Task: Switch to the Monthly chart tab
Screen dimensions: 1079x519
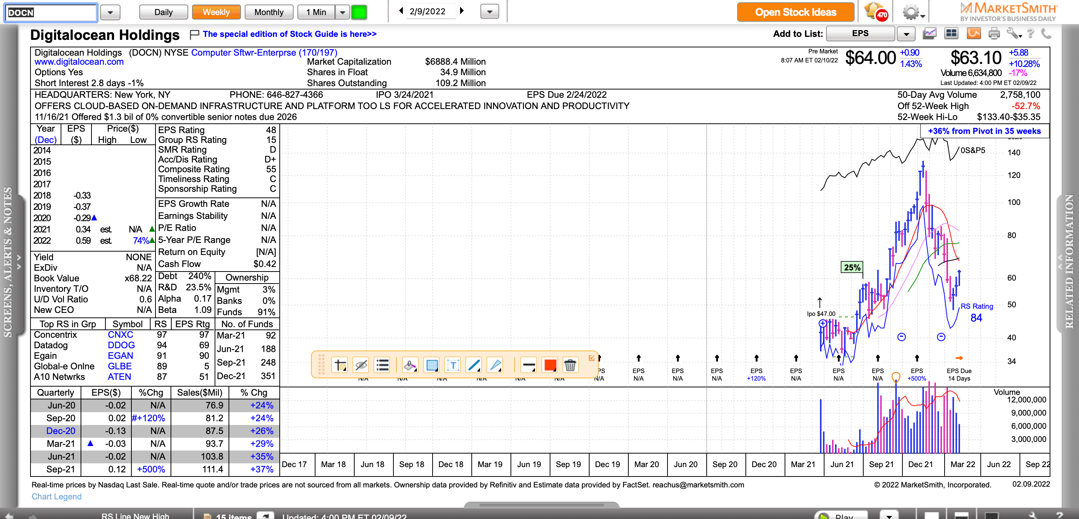Action: tap(268, 12)
